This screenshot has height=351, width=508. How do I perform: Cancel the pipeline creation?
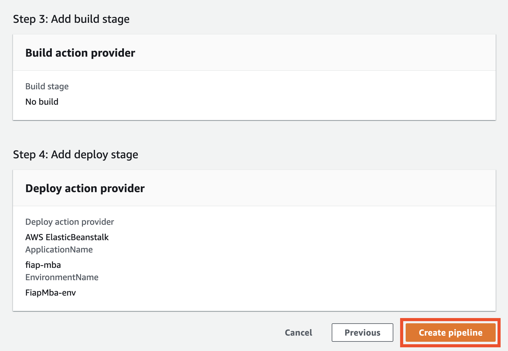tap(298, 333)
